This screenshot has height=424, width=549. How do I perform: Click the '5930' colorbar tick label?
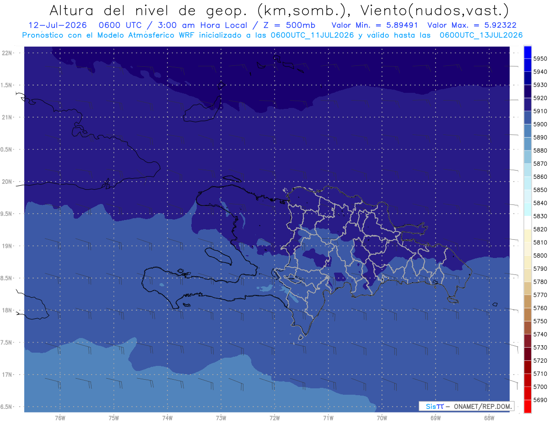pyautogui.click(x=540, y=85)
